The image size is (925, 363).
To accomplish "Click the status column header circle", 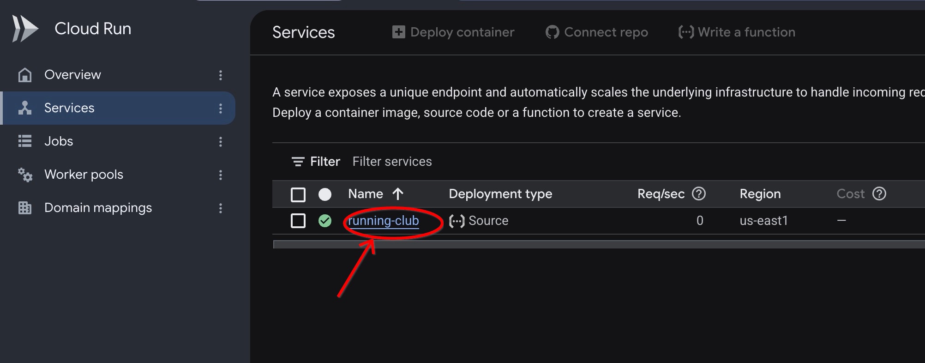I will pos(325,194).
